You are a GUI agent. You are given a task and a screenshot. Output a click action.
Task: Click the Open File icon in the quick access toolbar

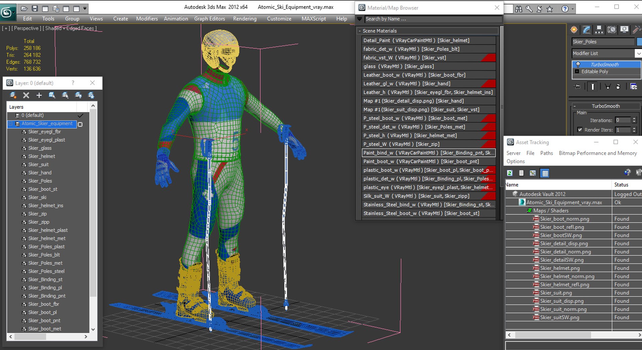pyautogui.click(x=24, y=8)
